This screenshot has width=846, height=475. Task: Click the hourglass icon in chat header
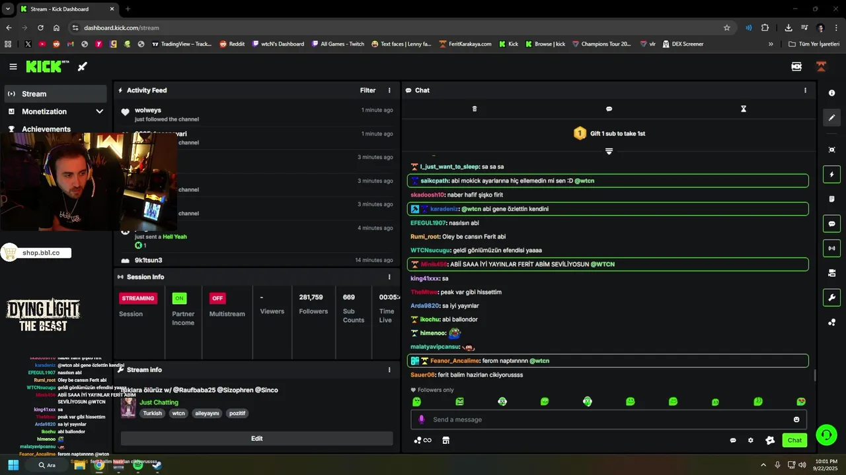744,109
